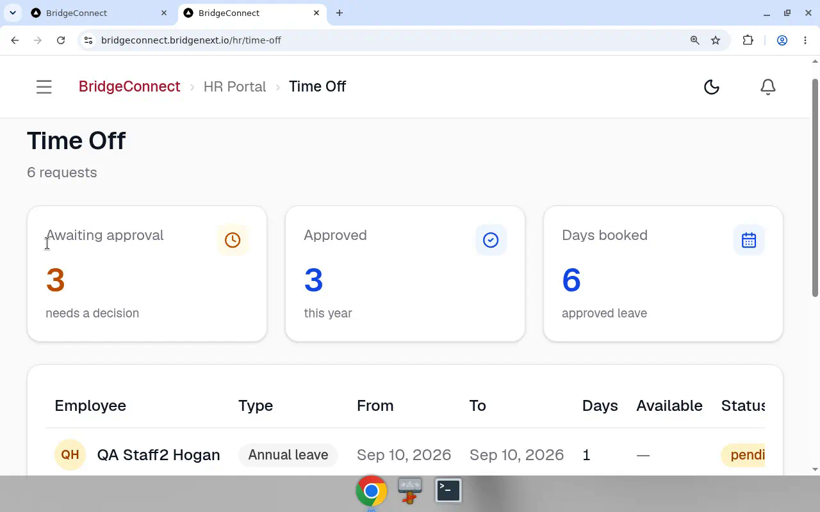The image size is (820, 512).
Task: Open the terminal from the taskbar
Action: pos(448,491)
